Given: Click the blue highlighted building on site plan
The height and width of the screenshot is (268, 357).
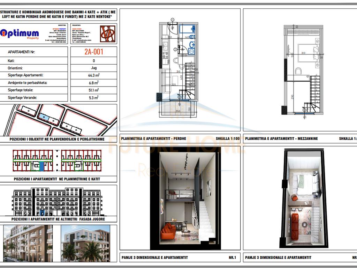Looking at the screenshot, I should pyautogui.click(x=43, y=117).
